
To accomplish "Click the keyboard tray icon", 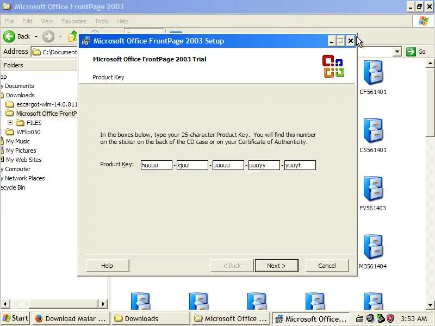I will (x=359, y=319).
